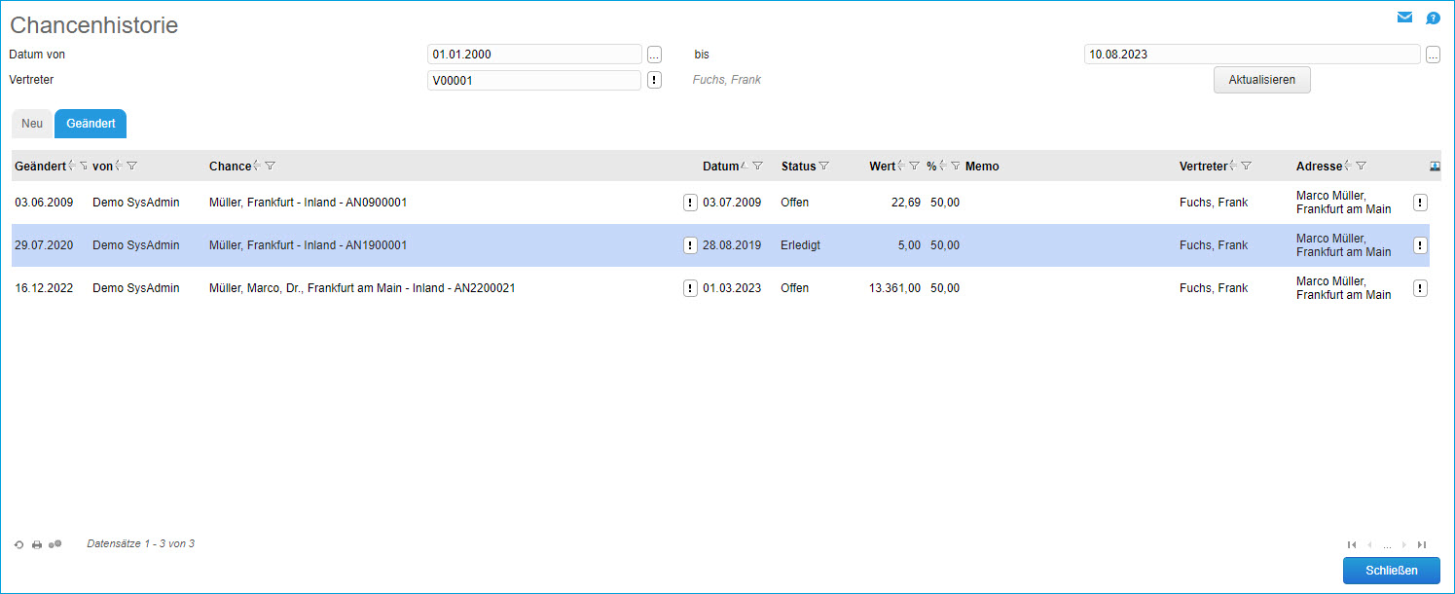Click info icon beside AN0900001 chance

click(x=690, y=203)
